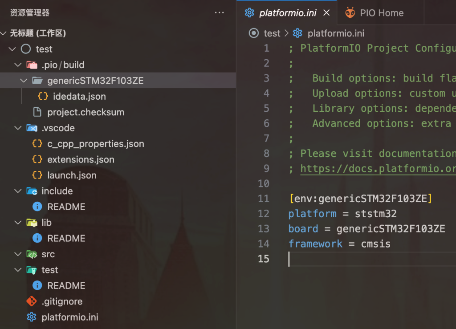Screen dimensions: 456x329
Task: Click the gear icon on platformio.ini tab
Action: click(x=249, y=13)
